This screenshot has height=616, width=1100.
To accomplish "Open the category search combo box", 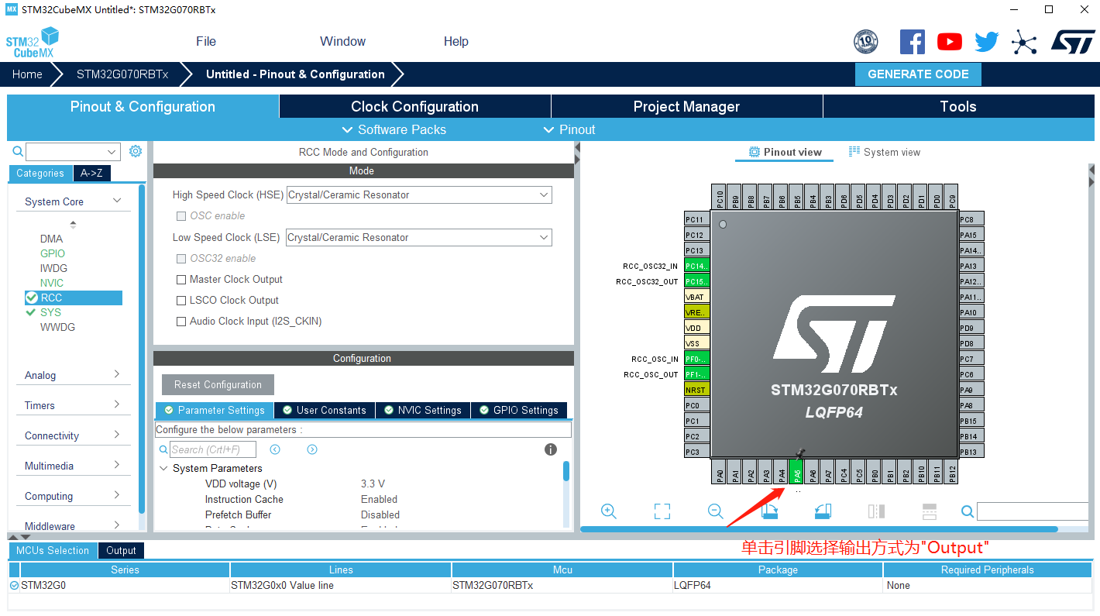I will 73,152.
